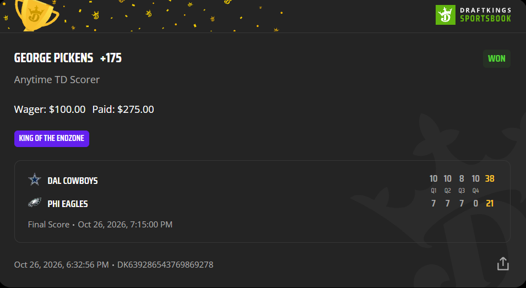Viewport: 526px width, 288px height.
Task: Click the Q4 quarter label
Action: point(476,191)
